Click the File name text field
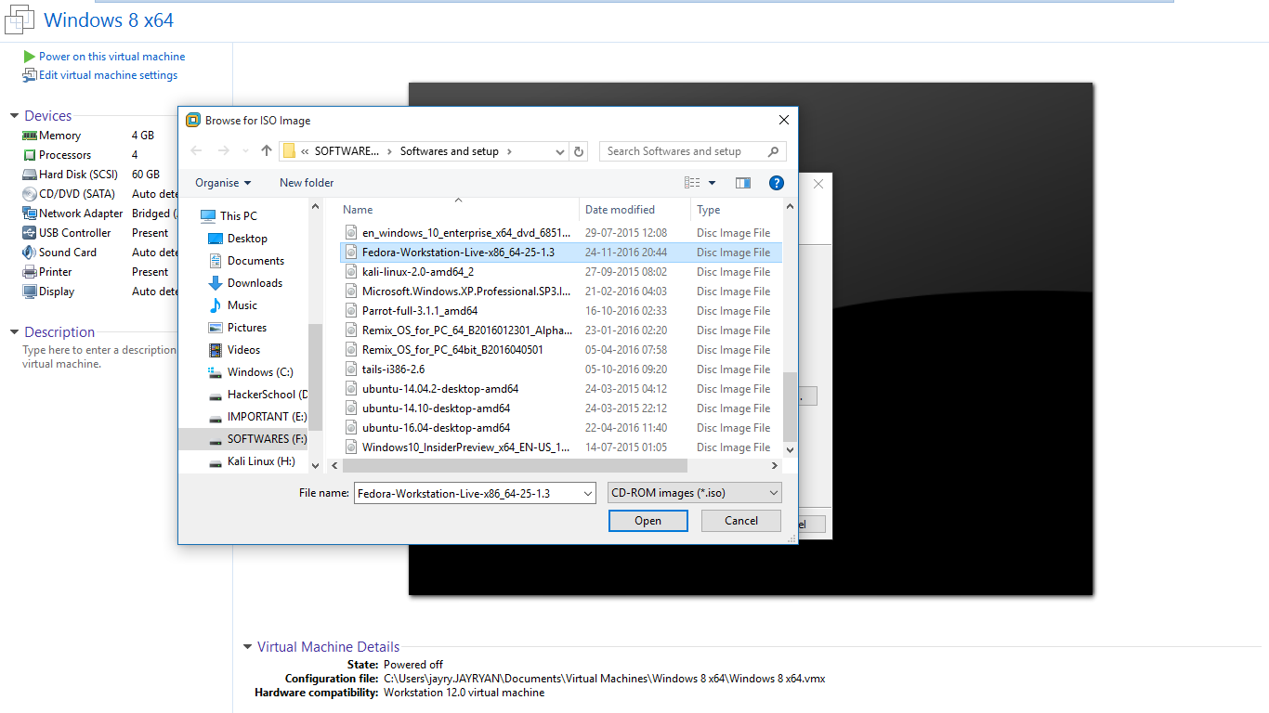This screenshot has width=1269, height=713. [x=467, y=493]
